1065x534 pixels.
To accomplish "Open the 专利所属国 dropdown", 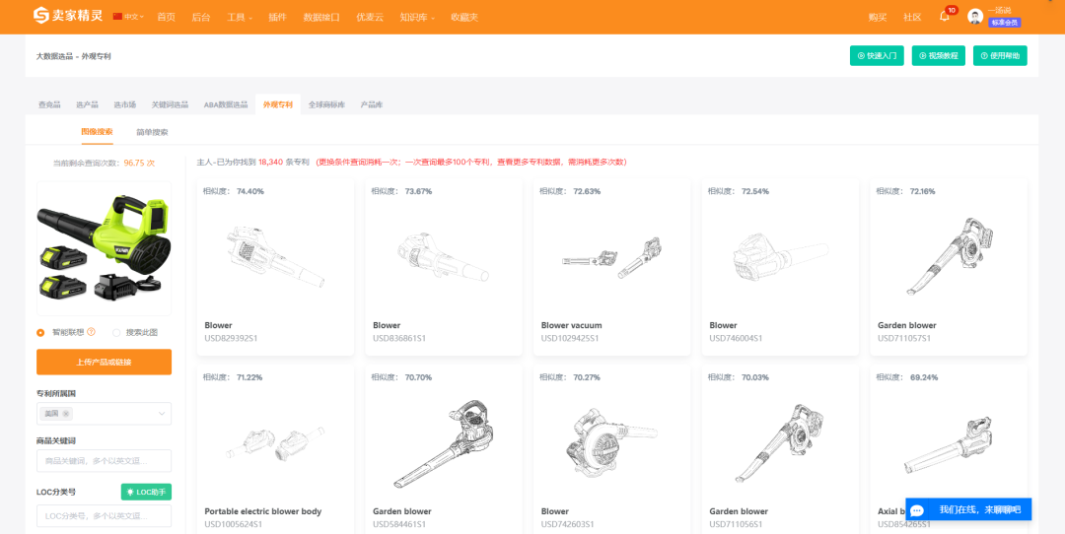I will (104, 413).
